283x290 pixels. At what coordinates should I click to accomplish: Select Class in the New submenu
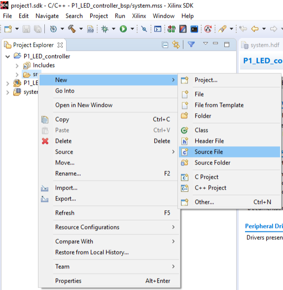click(229, 130)
